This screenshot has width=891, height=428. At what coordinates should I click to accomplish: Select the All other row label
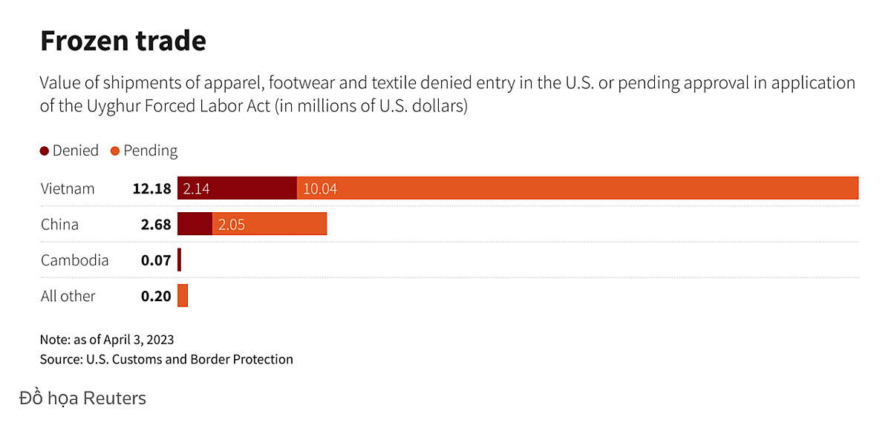click(68, 296)
